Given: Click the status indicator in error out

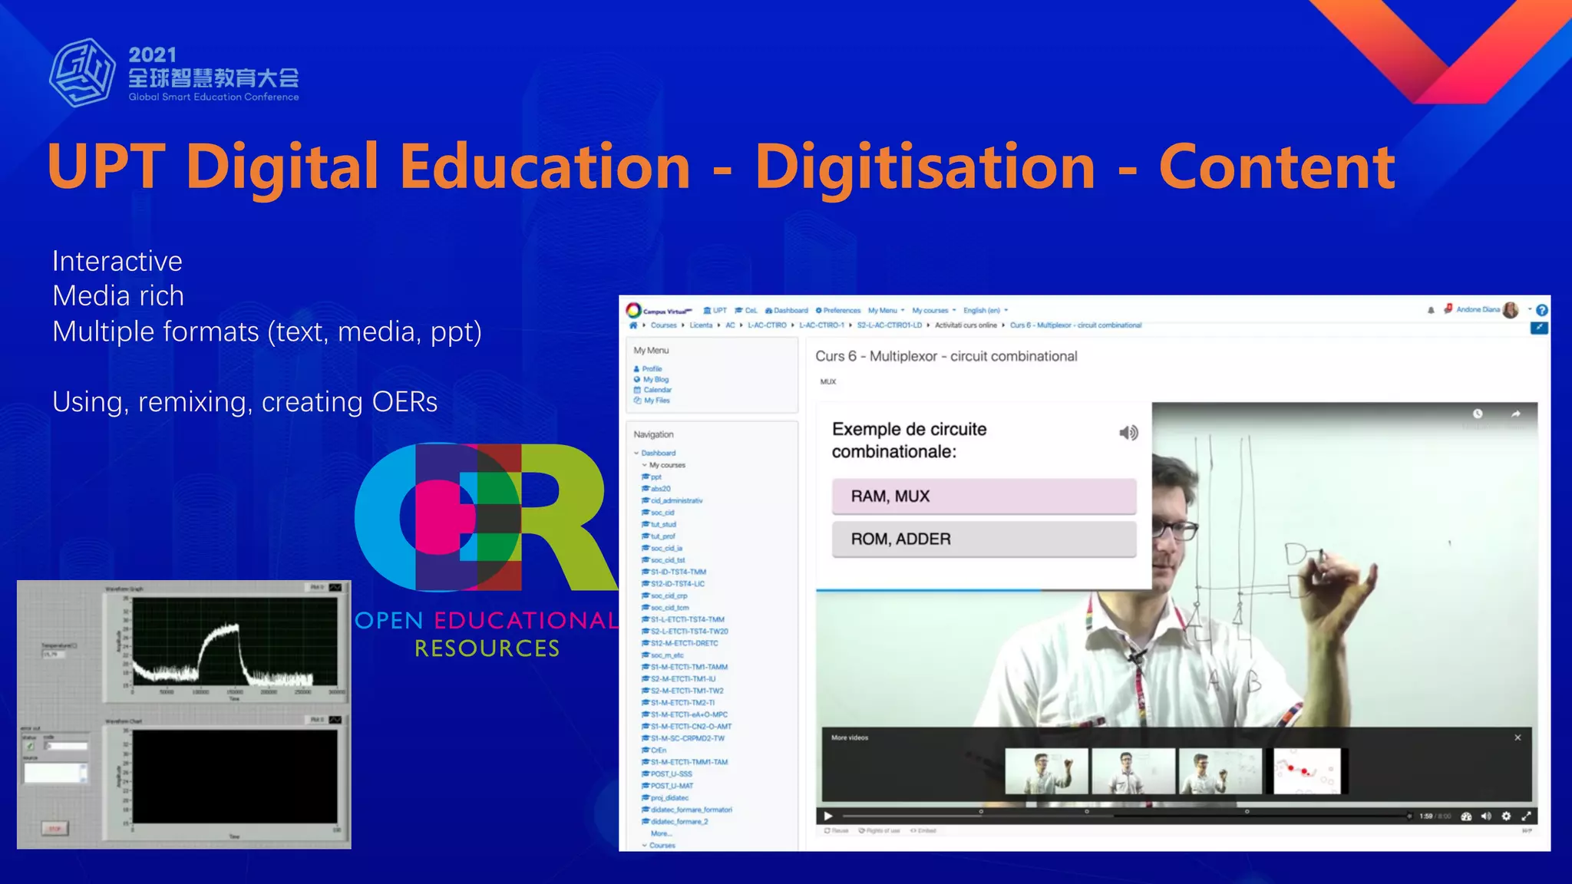Looking at the screenshot, I should coord(31,746).
